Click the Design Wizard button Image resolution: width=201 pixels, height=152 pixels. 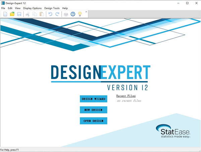tap(93, 99)
